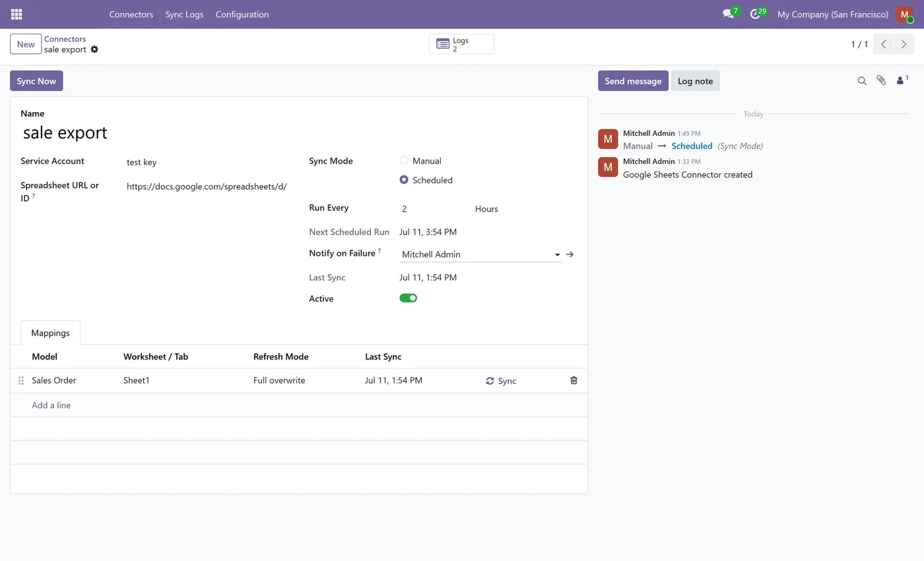Click the mapping row's Jul 11, 1:54 PM cell

pyautogui.click(x=393, y=380)
